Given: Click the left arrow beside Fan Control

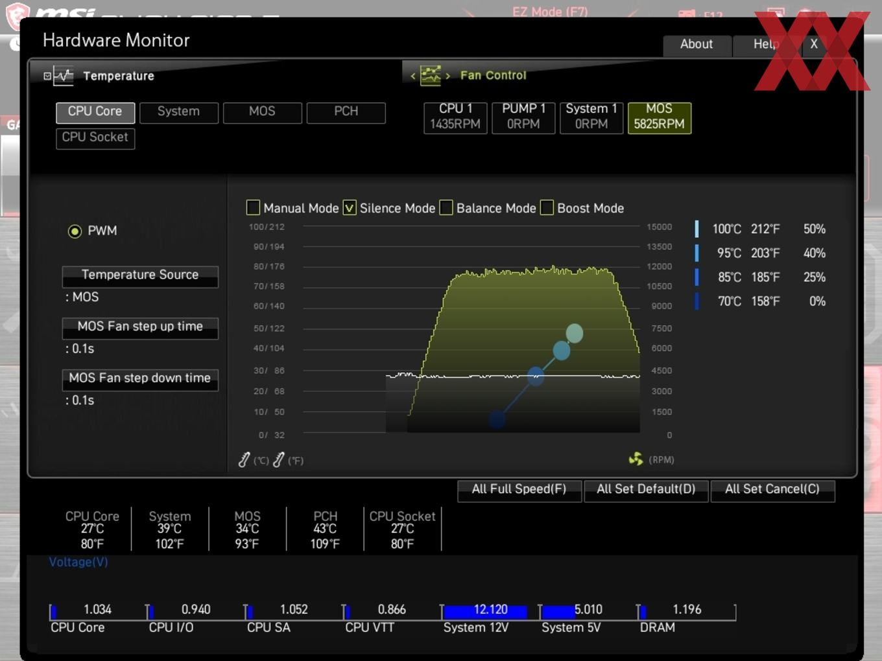Looking at the screenshot, I should (413, 76).
